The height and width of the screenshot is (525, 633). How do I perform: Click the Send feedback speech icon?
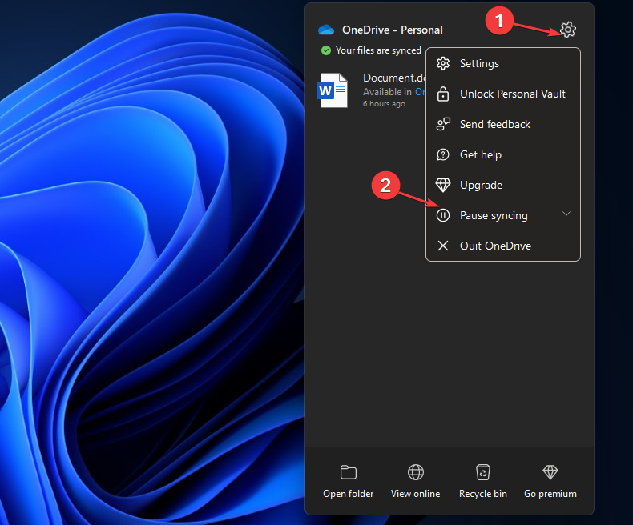[443, 124]
